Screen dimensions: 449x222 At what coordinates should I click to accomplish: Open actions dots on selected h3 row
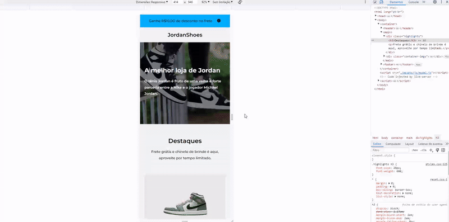tap(373, 40)
